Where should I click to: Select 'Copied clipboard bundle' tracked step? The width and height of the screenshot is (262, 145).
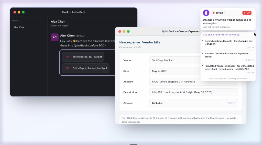[228, 44]
